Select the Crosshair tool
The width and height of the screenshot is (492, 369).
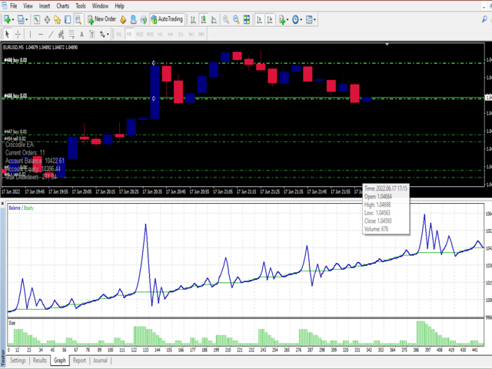(x=18, y=34)
